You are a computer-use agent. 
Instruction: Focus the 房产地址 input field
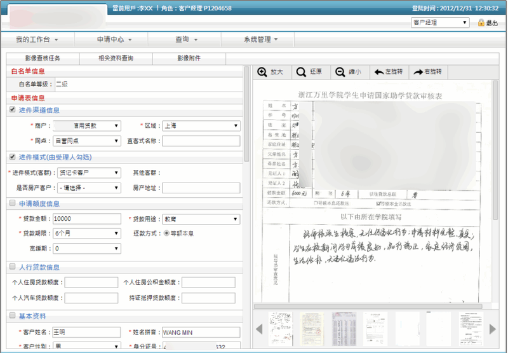pos(201,188)
